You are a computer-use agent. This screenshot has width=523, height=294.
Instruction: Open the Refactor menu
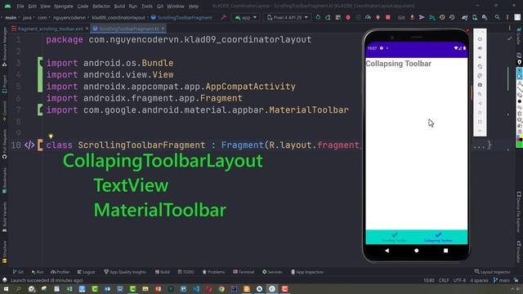101,6
